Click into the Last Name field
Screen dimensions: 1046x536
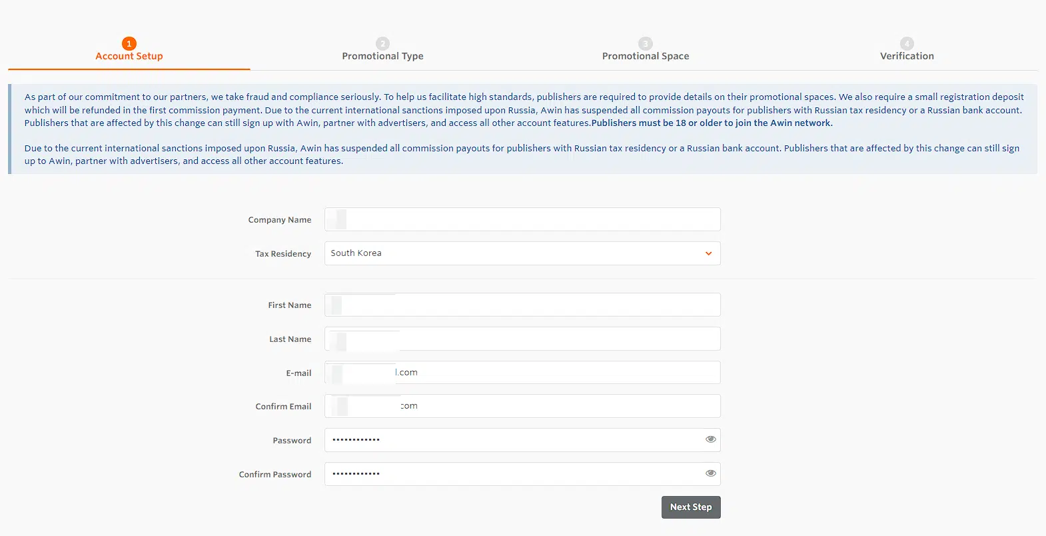(522, 339)
